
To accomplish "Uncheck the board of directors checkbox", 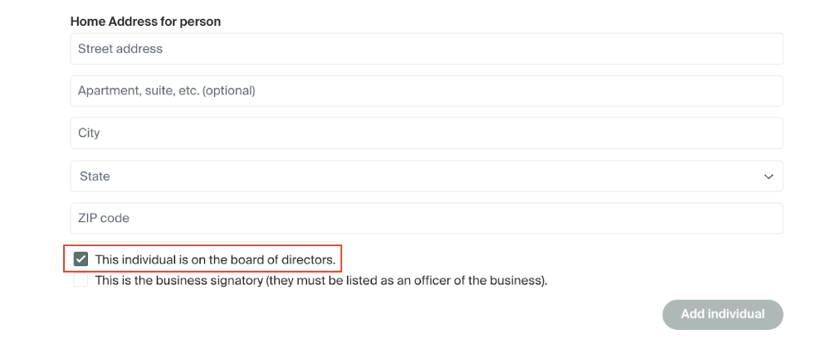I will click(x=81, y=259).
